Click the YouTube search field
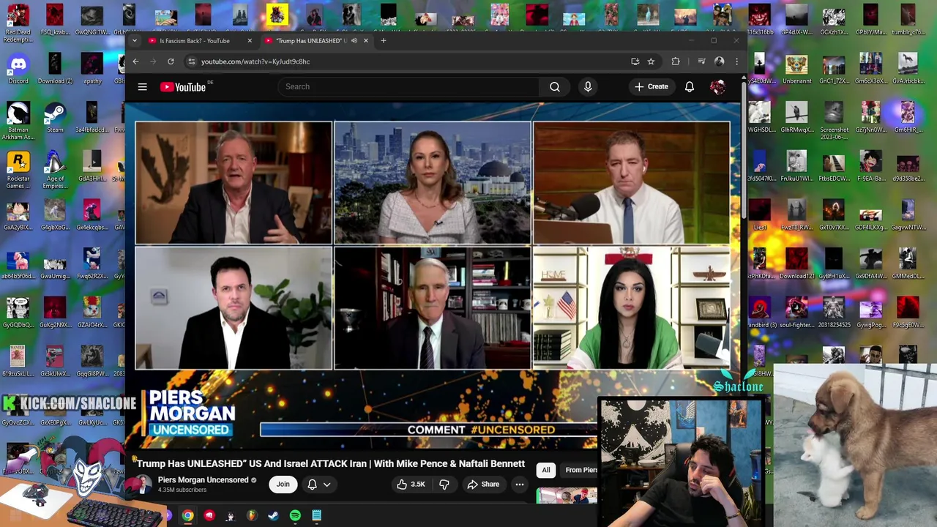Image resolution: width=937 pixels, height=527 pixels. click(x=409, y=86)
